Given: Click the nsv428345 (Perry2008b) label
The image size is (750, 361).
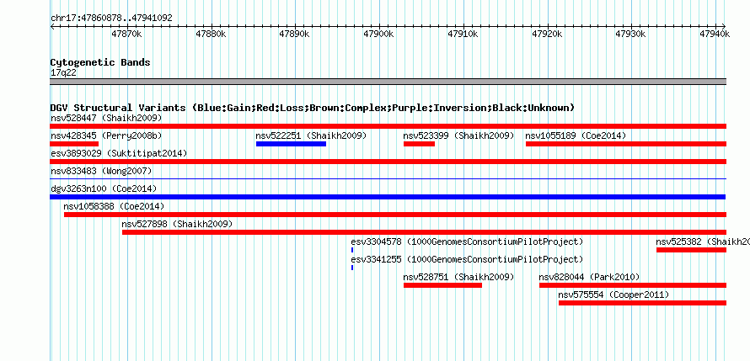Looking at the screenshot, I should (106, 135).
